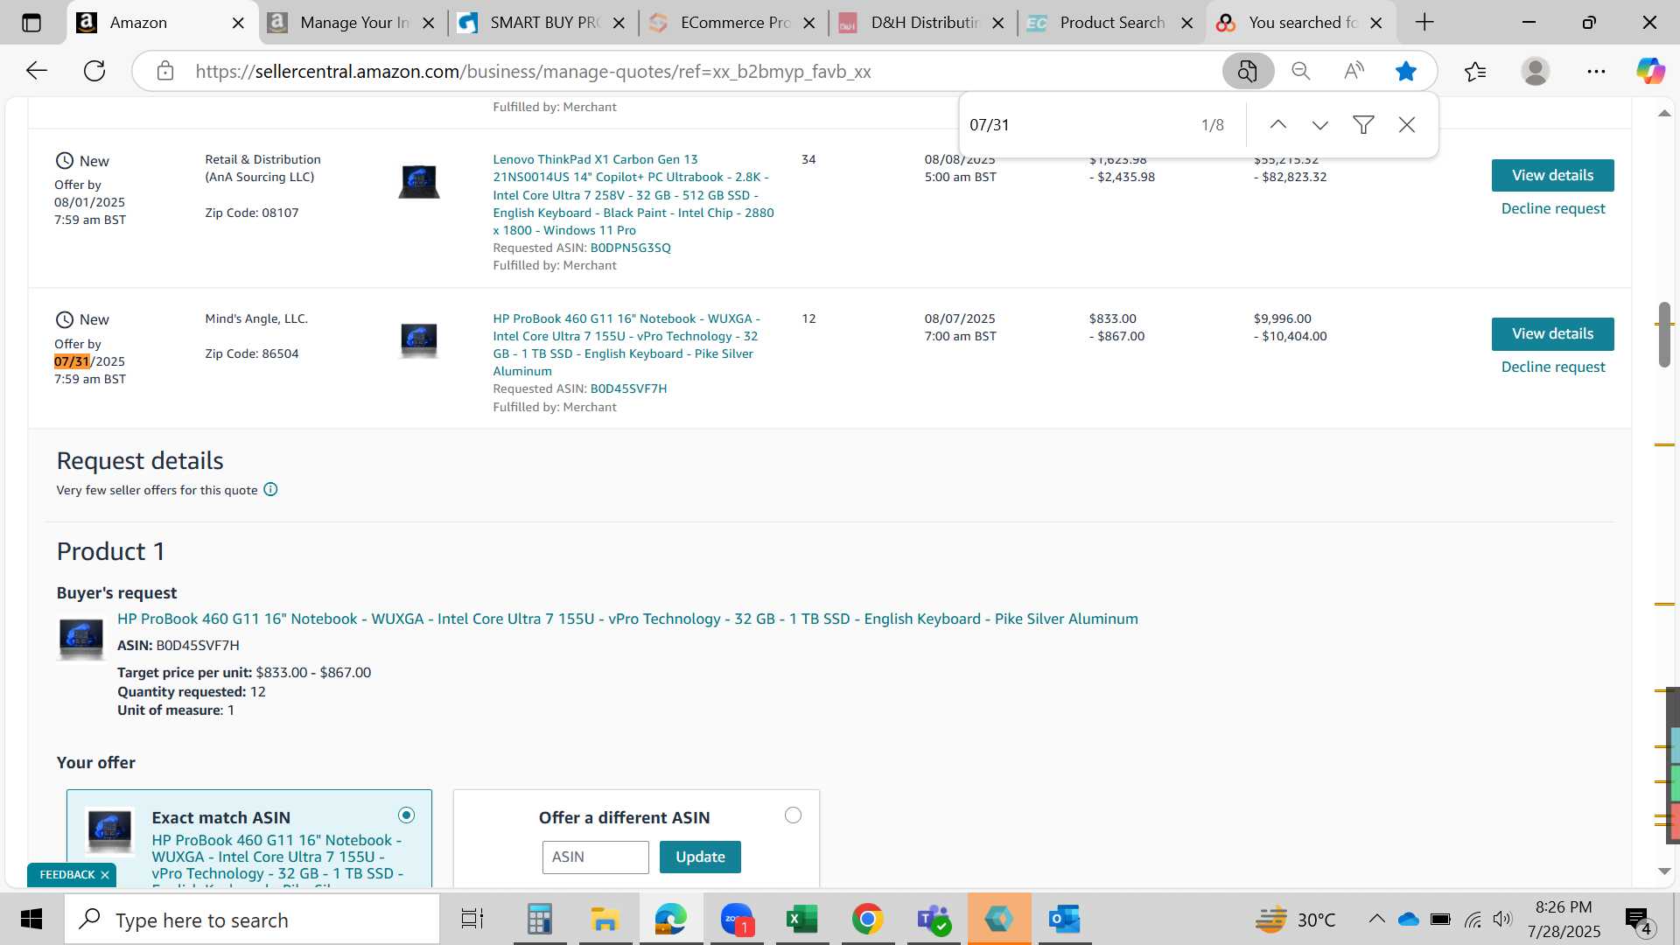Switch to SMART BUY PRO tab
This screenshot has height=945, width=1680.
(544, 23)
